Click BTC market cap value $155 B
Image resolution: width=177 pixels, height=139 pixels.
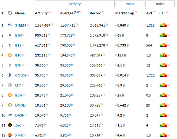click(x=121, y=55)
